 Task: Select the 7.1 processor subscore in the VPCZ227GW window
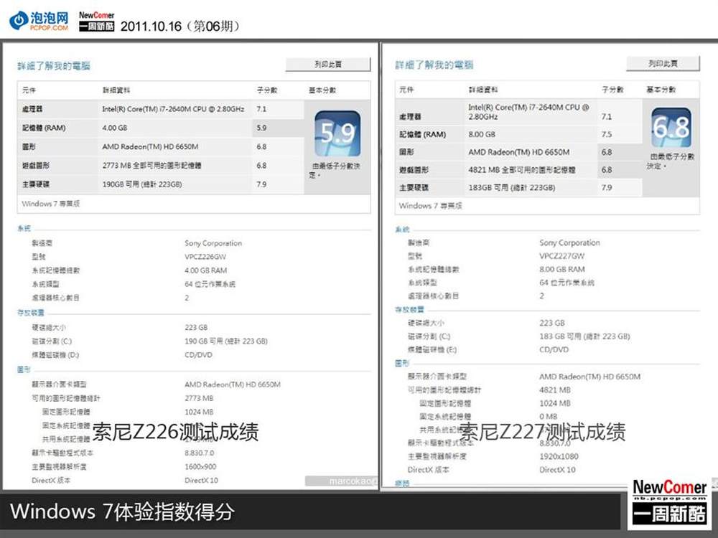607,117
